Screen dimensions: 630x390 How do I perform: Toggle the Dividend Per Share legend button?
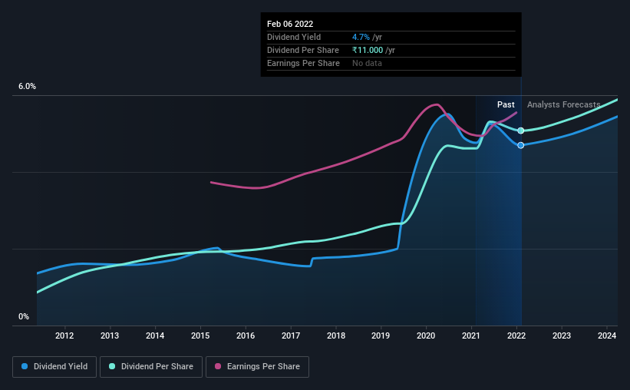(151, 367)
